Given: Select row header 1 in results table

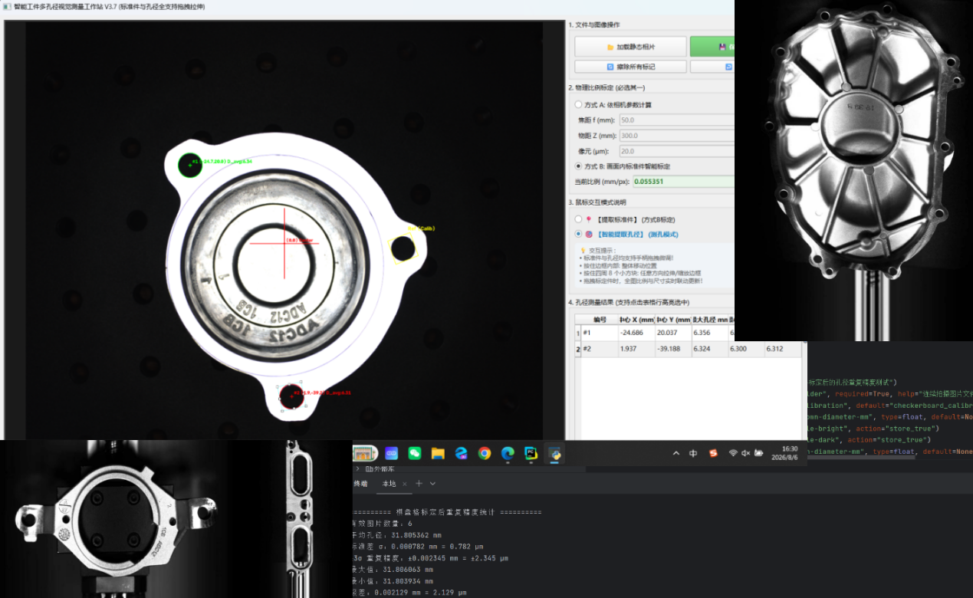Looking at the screenshot, I should pyautogui.click(x=578, y=333).
